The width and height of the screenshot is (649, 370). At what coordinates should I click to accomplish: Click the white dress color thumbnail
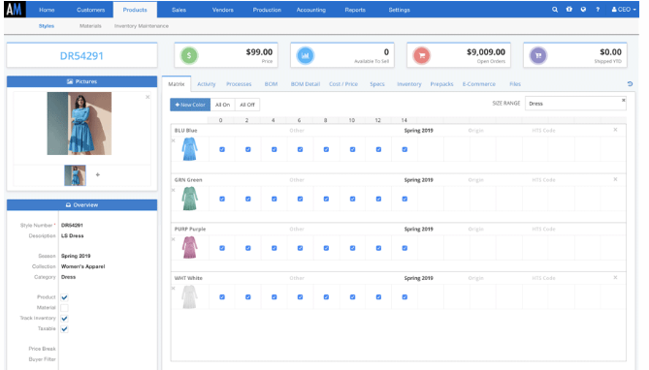189,296
